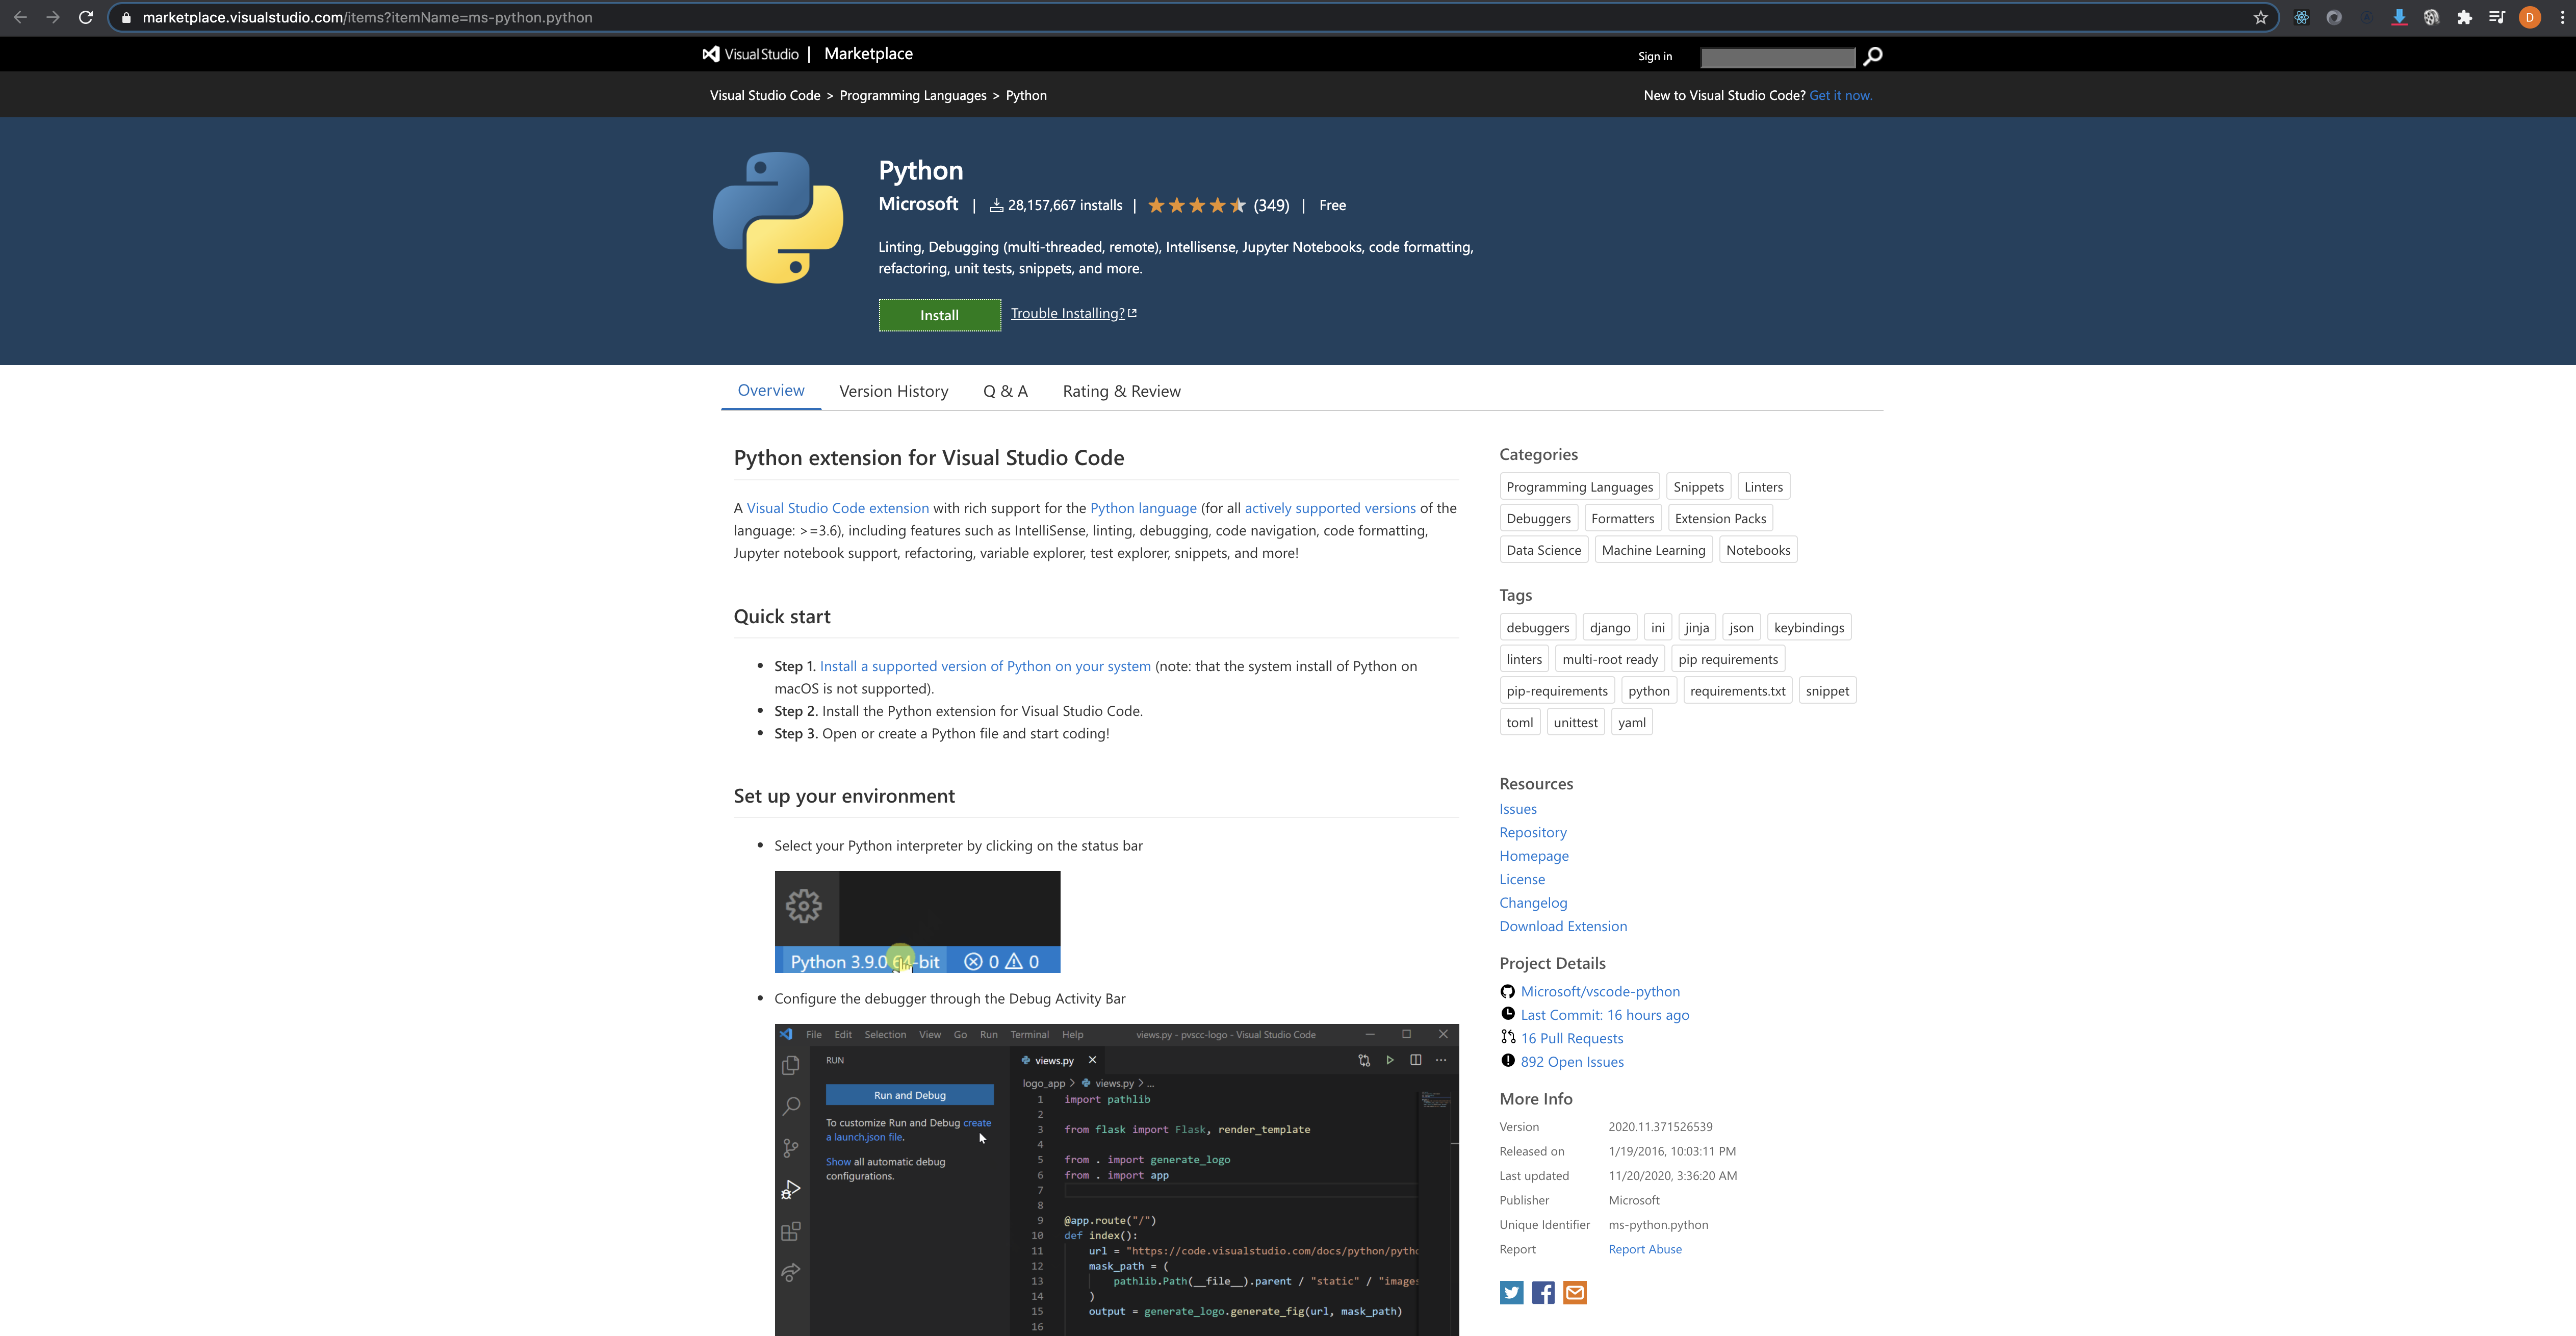This screenshot has height=1336, width=2576.
Task: Open the film reel extension icon
Action: tap(2431, 17)
